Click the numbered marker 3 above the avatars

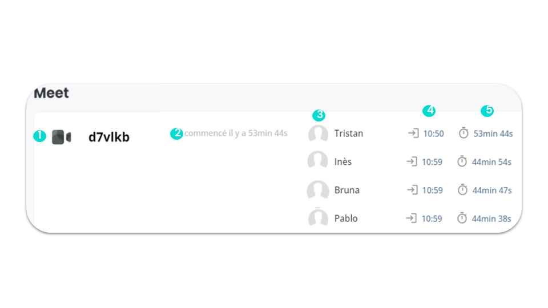(x=319, y=115)
